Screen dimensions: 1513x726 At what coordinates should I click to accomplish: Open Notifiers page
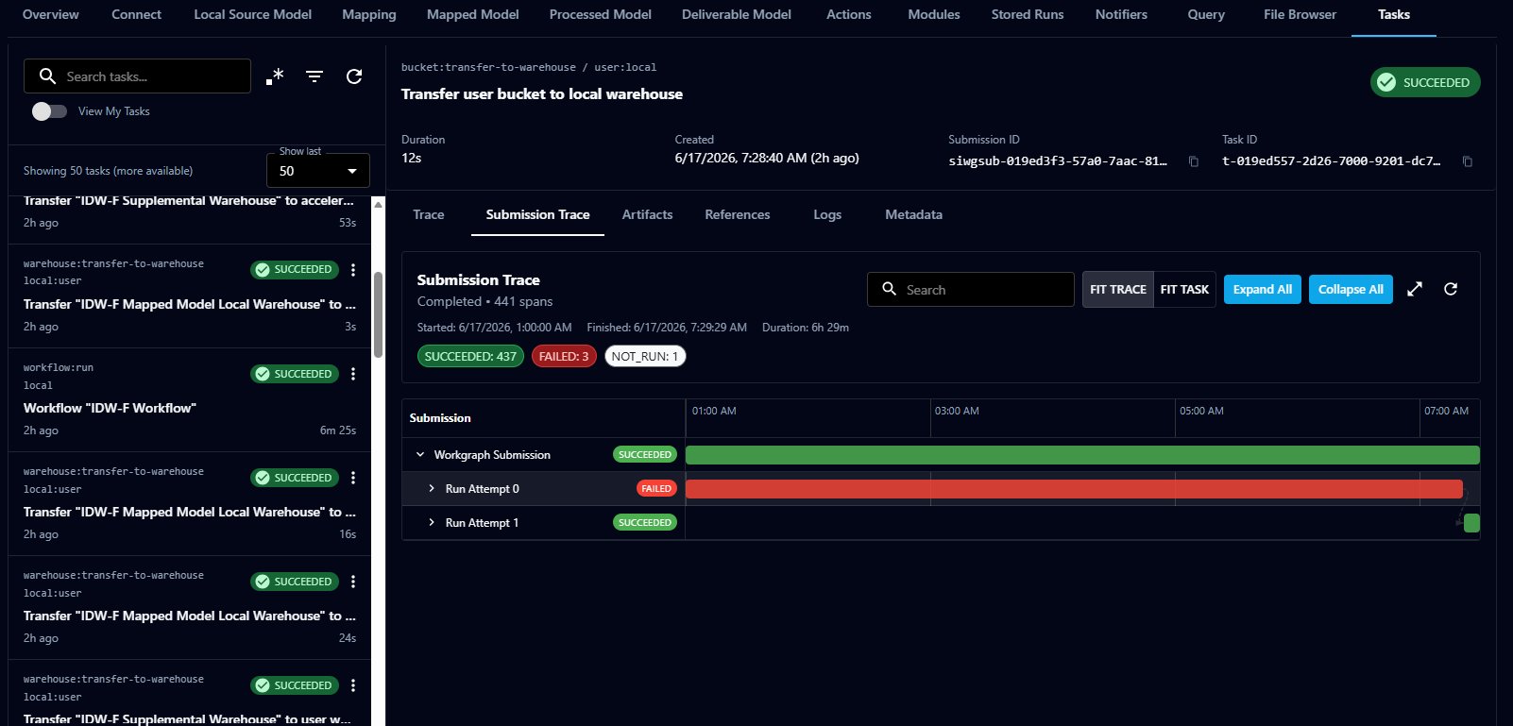(x=1121, y=14)
